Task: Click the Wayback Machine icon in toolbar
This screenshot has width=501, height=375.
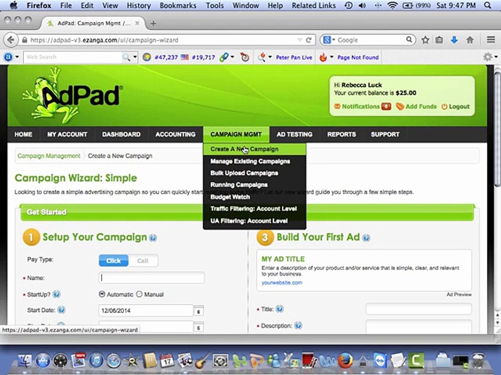Action: pos(245,57)
